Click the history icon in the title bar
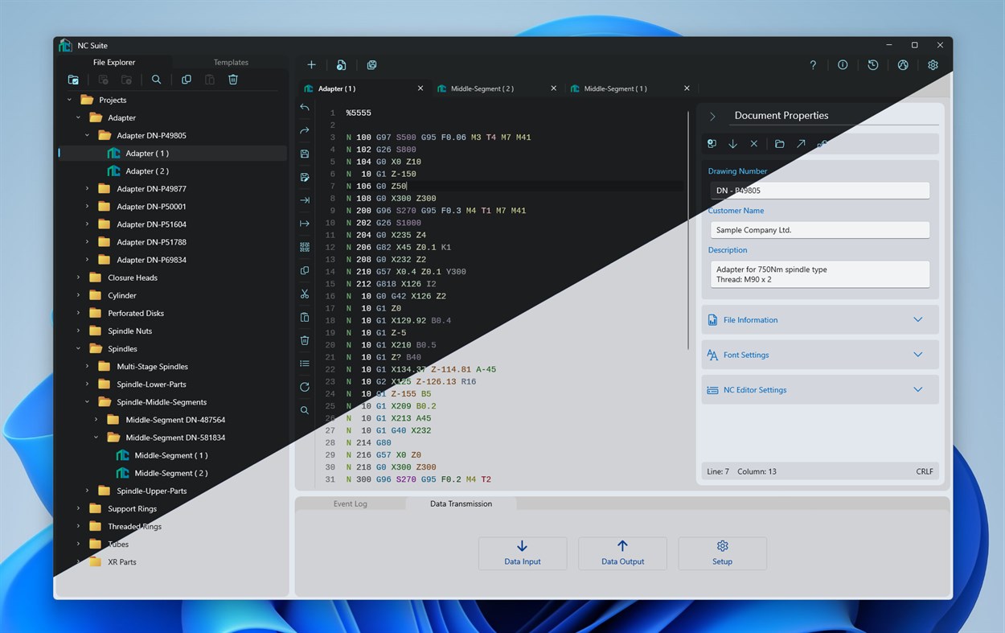Viewport: 1005px width, 633px height. 872,64
